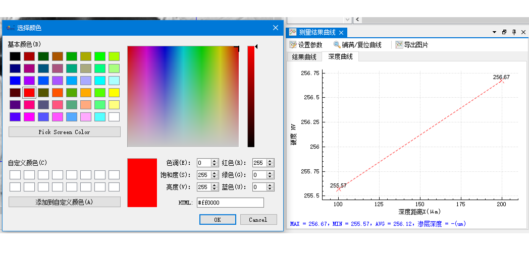The width and height of the screenshot is (529, 264).
Task: Click the 设置参数 settings icon
Action: tap(293, 45)
